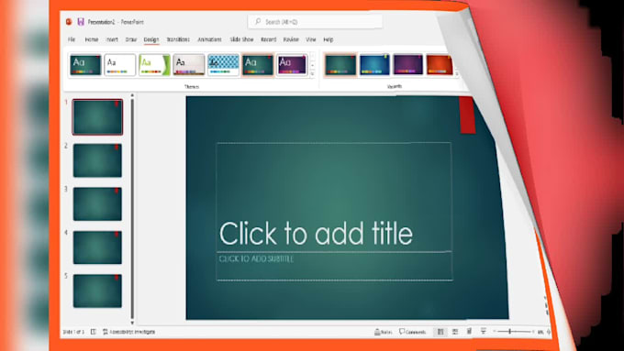This screenshot has width=624, height=351.
Task: Expand the Themes gallery with More arrow
Action: coord(313,73)
